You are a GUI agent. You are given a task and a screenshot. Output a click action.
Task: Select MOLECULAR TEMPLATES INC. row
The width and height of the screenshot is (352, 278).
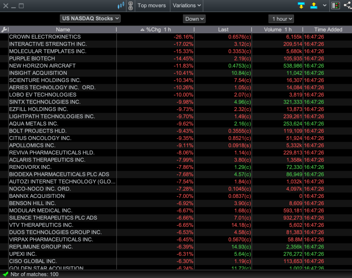point(176,51)
